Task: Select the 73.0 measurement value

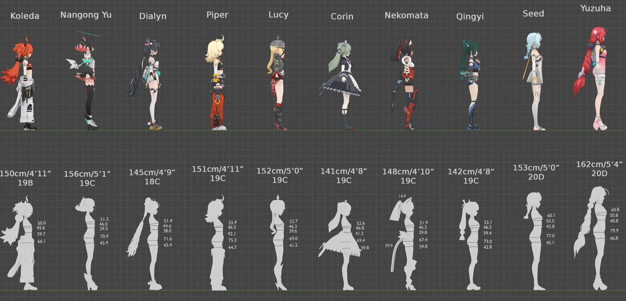Action: pyautogui.click(x=488, y=241)
